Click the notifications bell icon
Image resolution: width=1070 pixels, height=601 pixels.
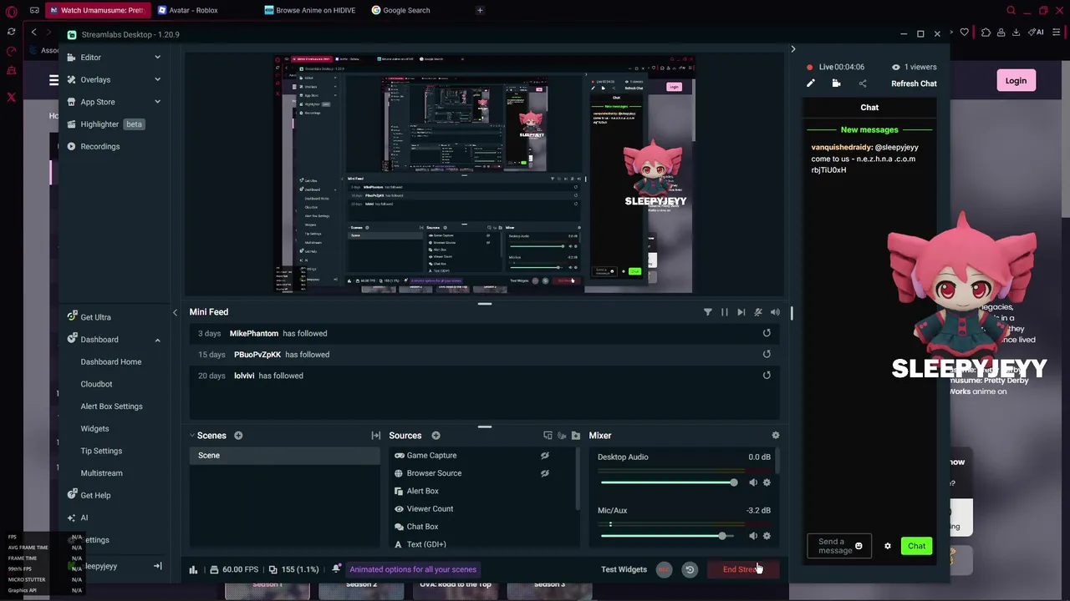pos(336,569)
